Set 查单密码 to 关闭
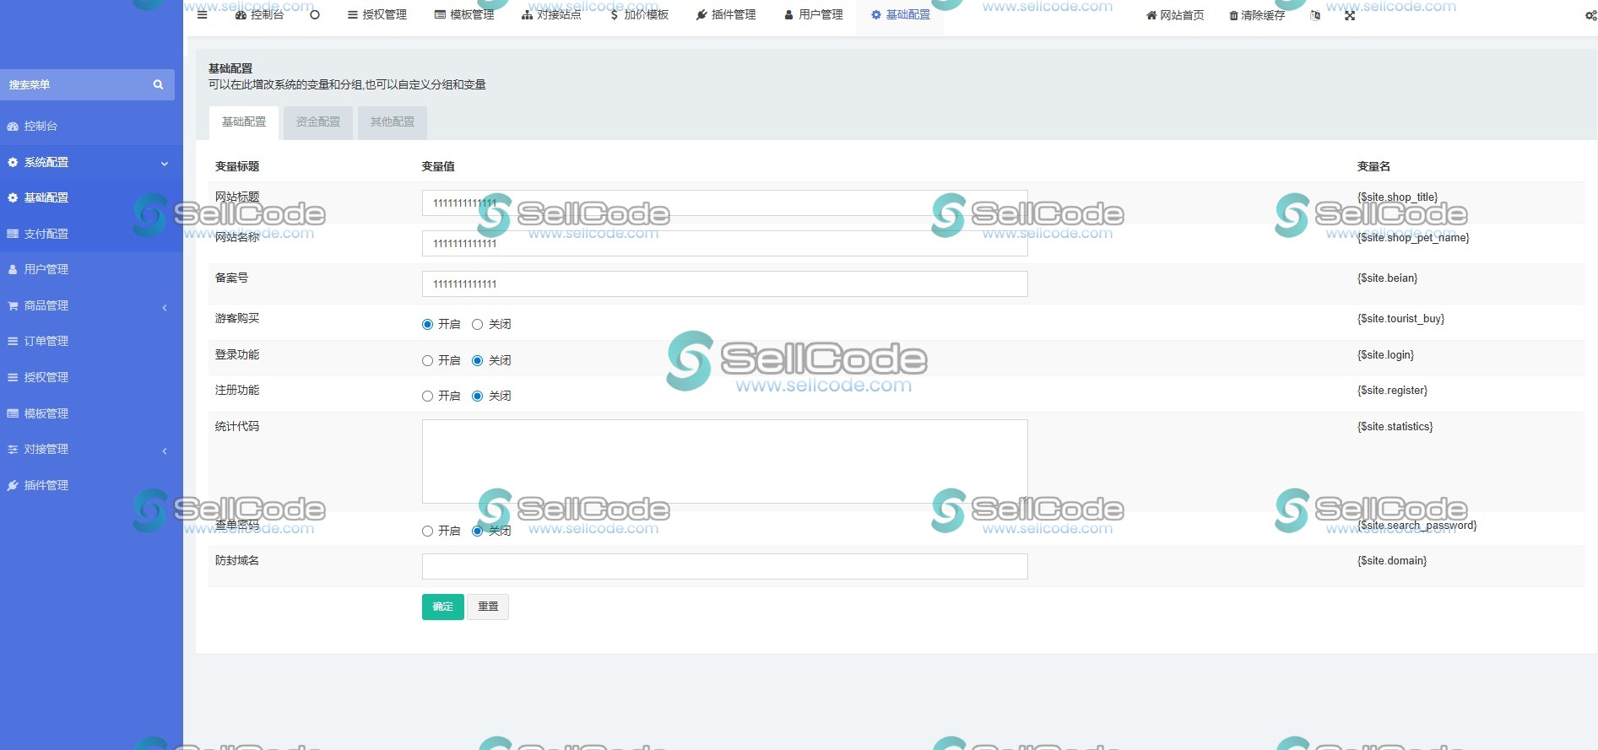Screen dimensions: 1598x750 pos(477,531)
